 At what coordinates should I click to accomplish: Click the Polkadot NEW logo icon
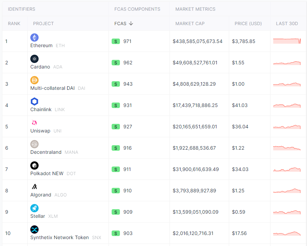coord(34,165)
